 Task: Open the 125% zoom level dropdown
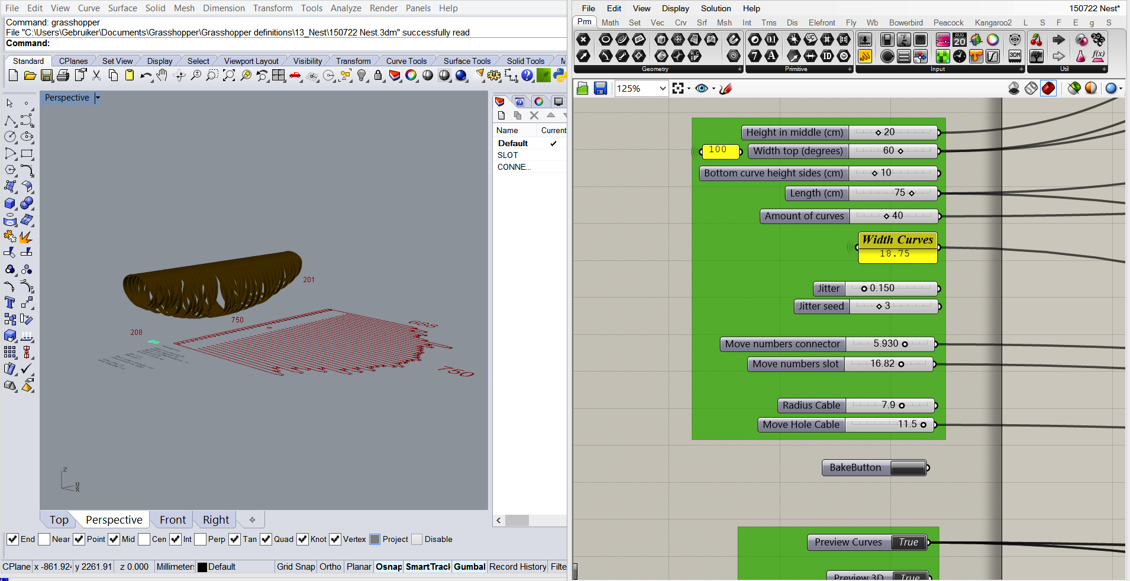pyautogui.click(x=663, y=89)
